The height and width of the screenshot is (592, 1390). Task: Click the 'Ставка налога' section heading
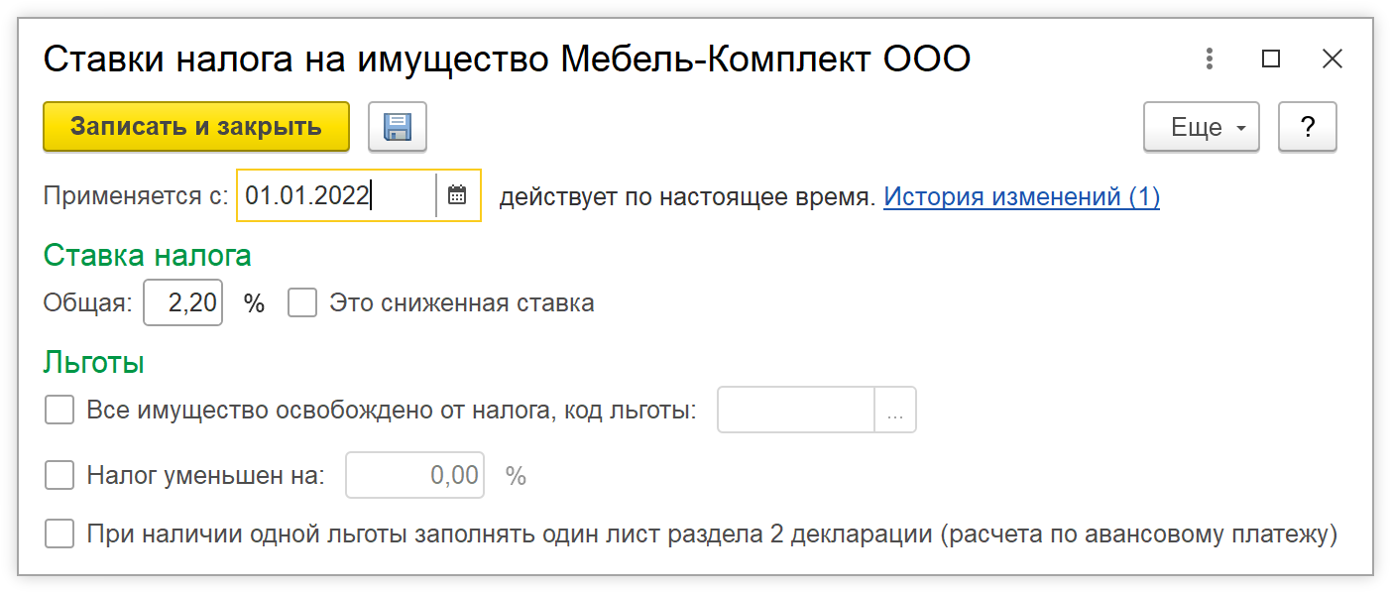pyautogui.click(x=147, y=256)
